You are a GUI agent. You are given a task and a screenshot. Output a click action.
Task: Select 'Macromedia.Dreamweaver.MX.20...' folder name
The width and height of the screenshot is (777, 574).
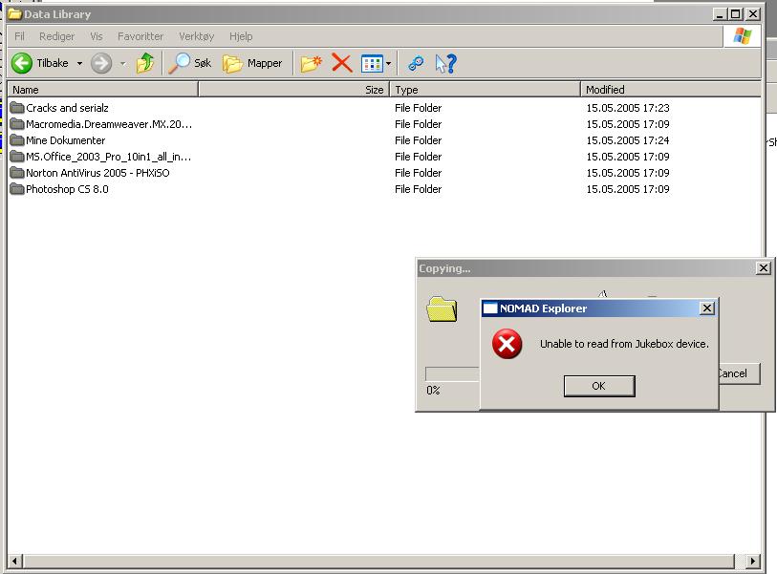(109, 124)
